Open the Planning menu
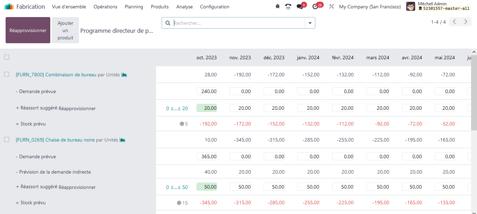 (x=134, y=7)
